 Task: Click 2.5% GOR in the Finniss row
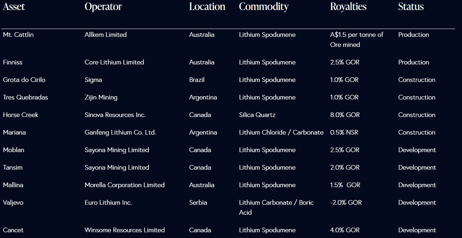[345, 62]
